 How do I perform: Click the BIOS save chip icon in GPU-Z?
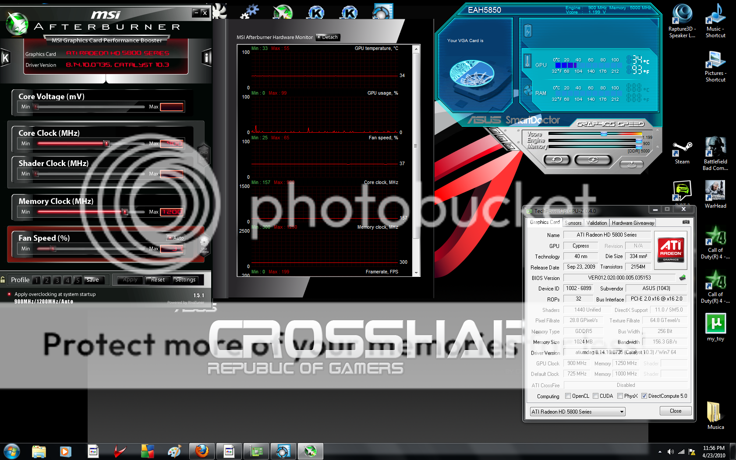(683, 278)
